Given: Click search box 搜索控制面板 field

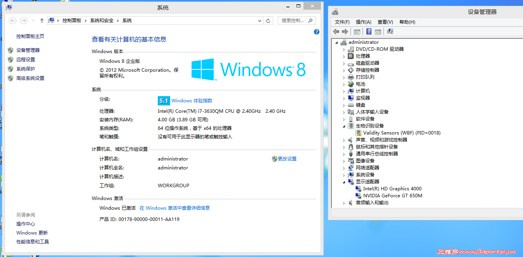Looking at the screenshot, I should pos(297,21).
